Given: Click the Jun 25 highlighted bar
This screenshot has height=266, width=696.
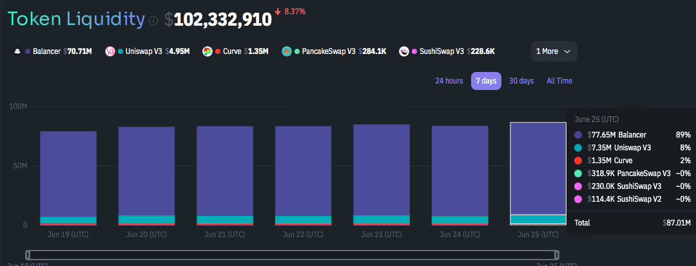Looking at the screenshot, I should (537, 167).
